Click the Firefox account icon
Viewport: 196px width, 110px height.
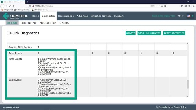pos(189,6)
